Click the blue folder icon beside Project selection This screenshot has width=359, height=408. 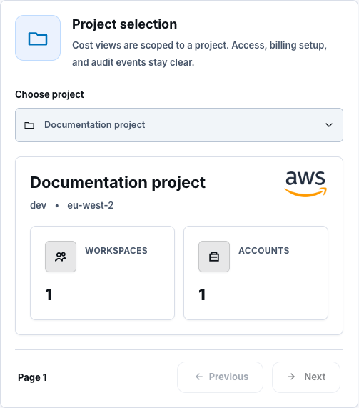pyautogui.click(x=38, y=38)
